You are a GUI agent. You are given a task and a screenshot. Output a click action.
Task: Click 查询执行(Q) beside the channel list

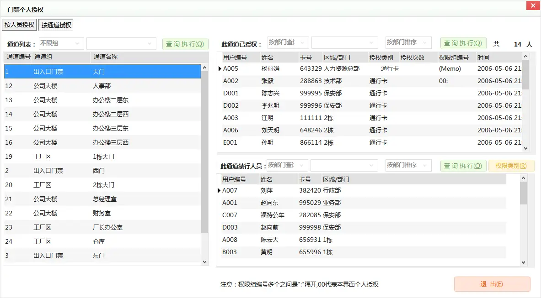185,44
